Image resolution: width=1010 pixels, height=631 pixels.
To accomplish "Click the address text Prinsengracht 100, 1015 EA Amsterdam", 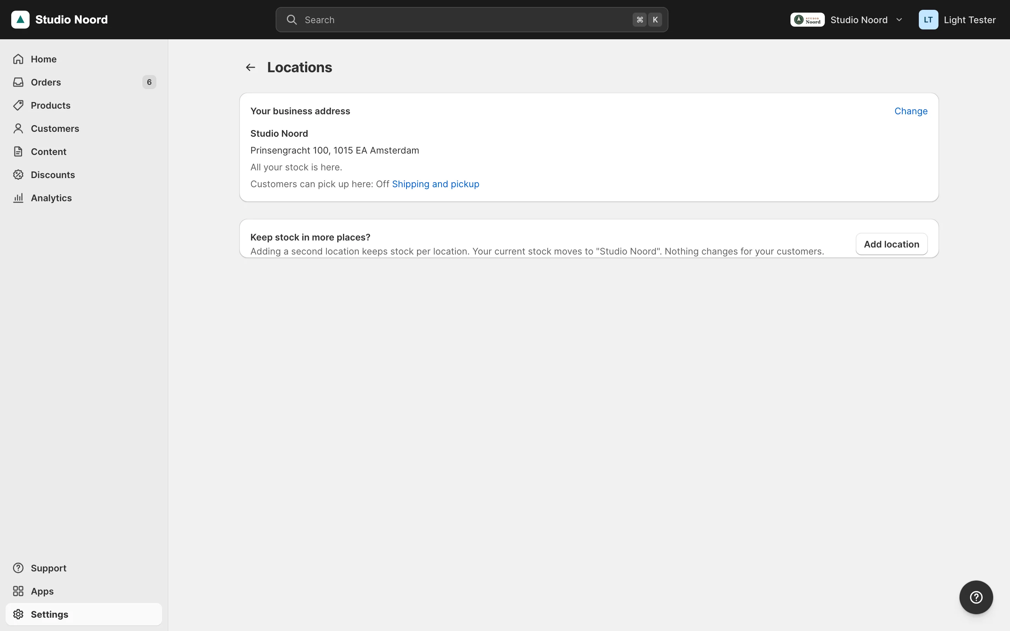I will coord(335,150).
